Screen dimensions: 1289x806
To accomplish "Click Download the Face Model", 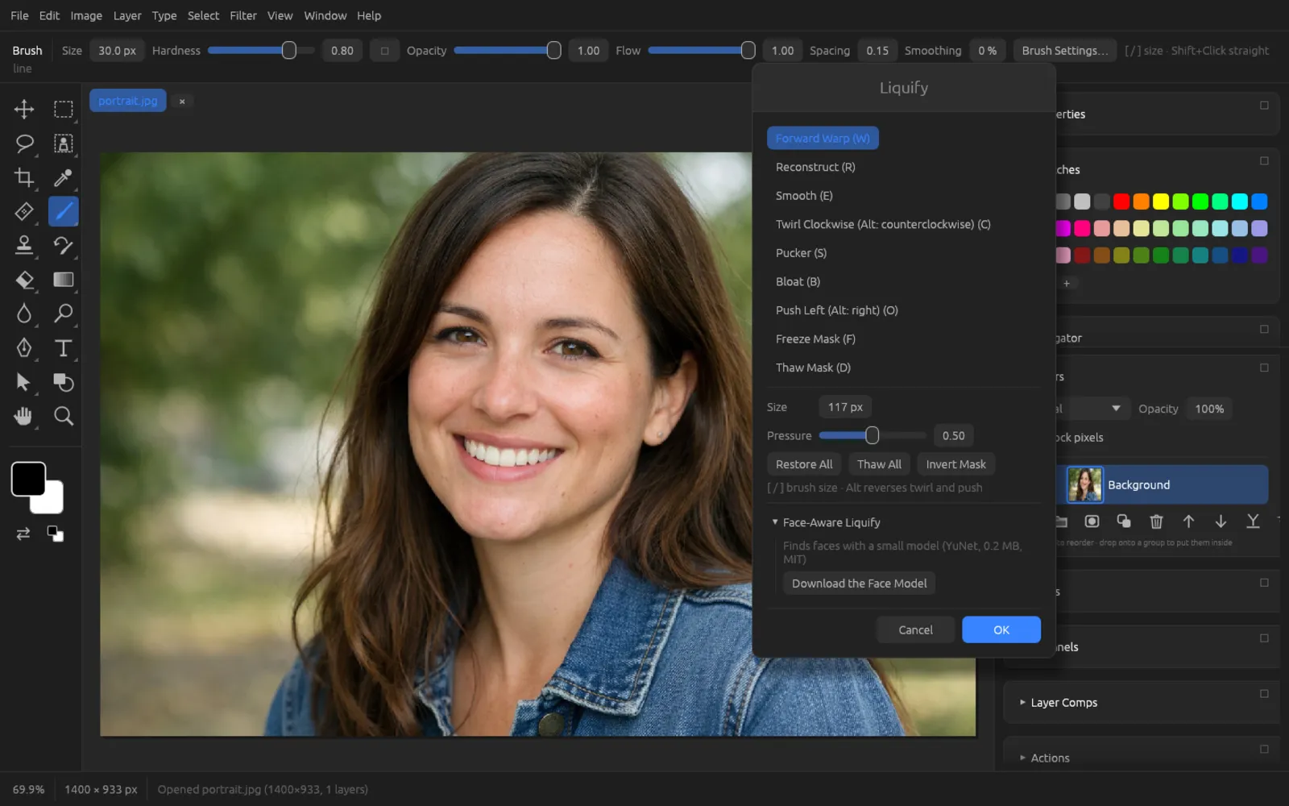I will point(859,584).
